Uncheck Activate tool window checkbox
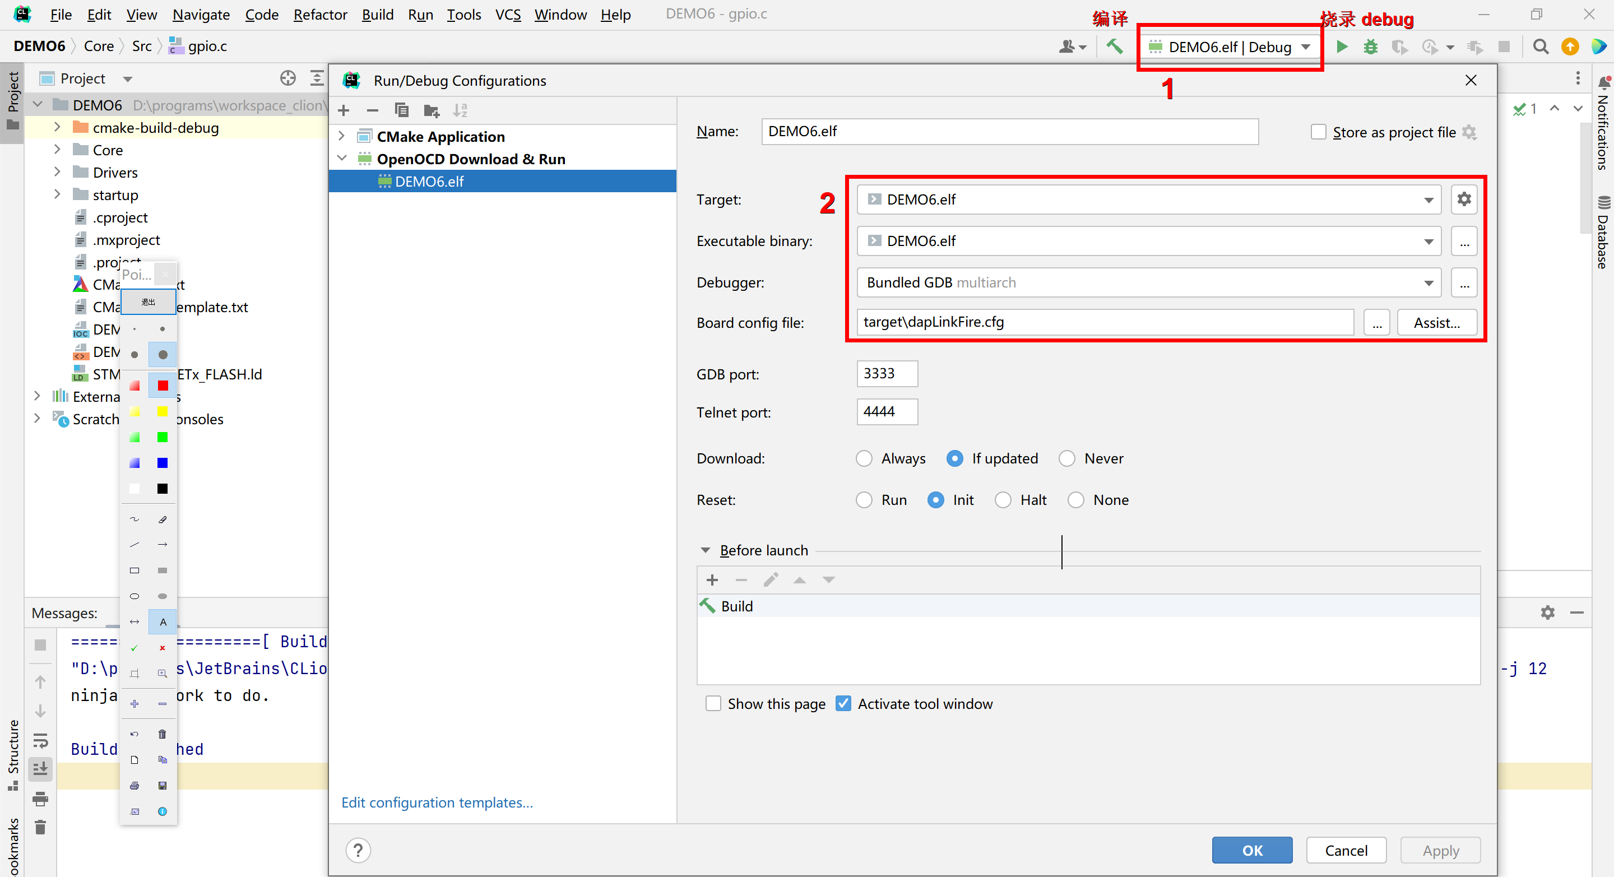This screenshot has width=1614, height=877. point(843,703)
